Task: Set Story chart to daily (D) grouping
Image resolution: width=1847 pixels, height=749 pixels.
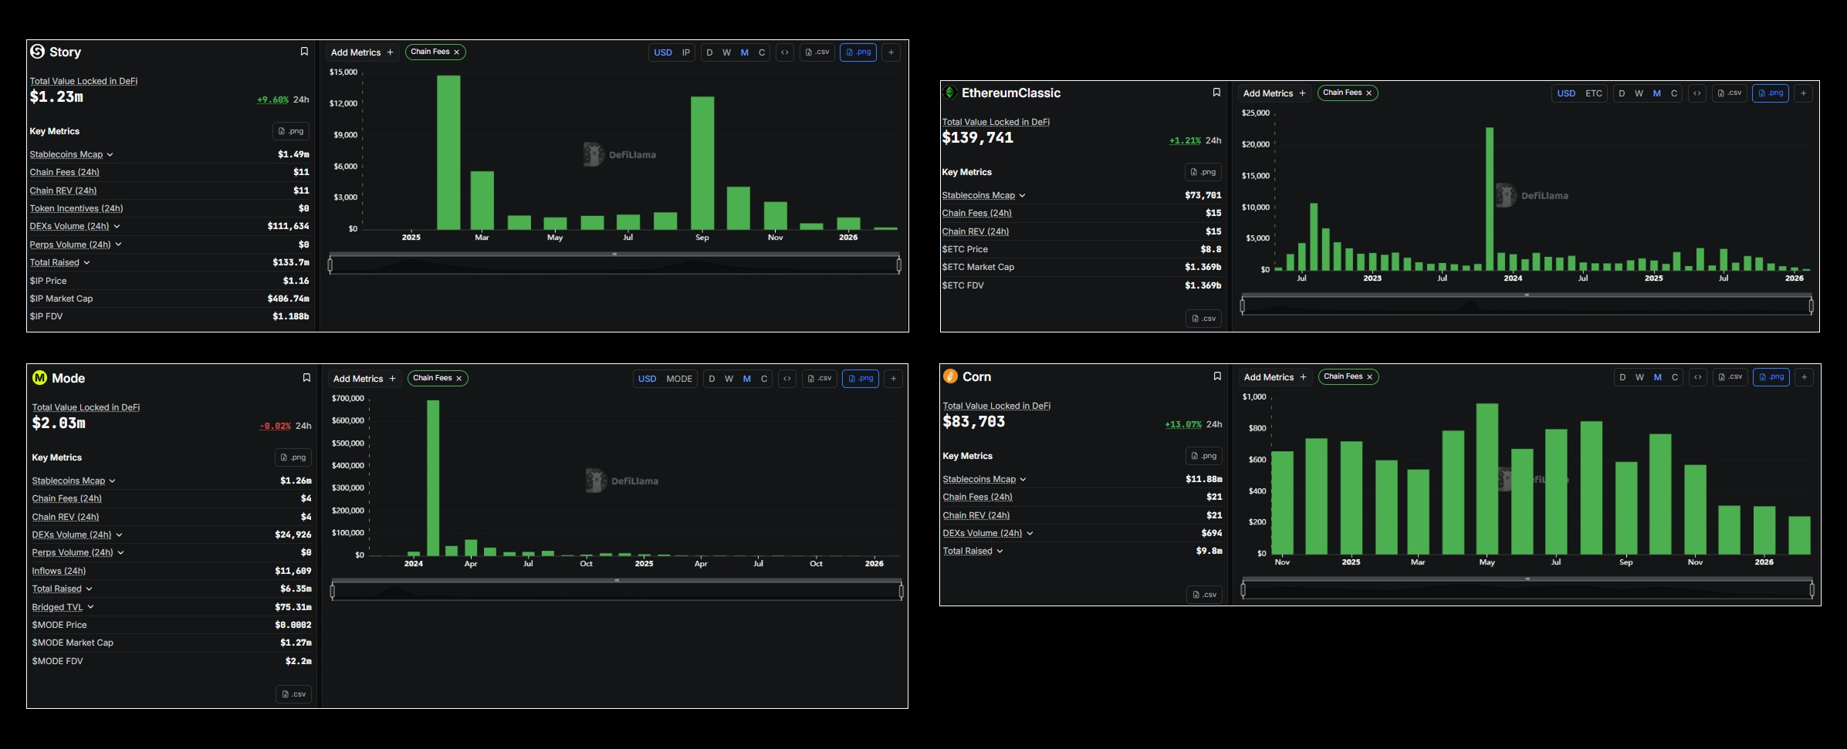Action: pos(709,52)
